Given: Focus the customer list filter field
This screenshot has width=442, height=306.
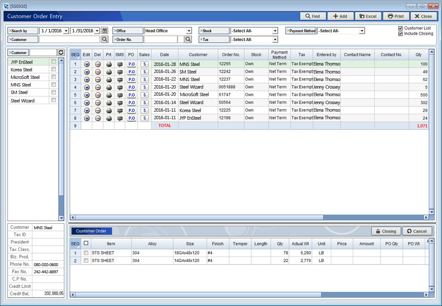Looking at the screenshot, I should [x=43, y=52].
